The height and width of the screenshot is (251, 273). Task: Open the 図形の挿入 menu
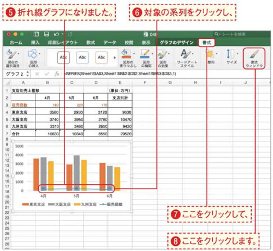[x=34, y=58]
